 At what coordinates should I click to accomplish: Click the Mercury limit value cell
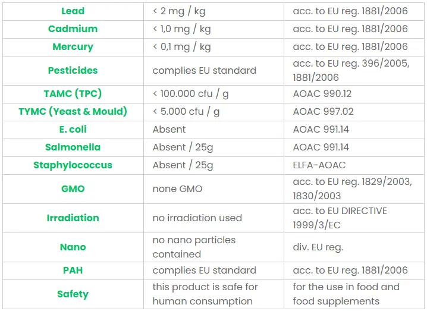point(181,46)
